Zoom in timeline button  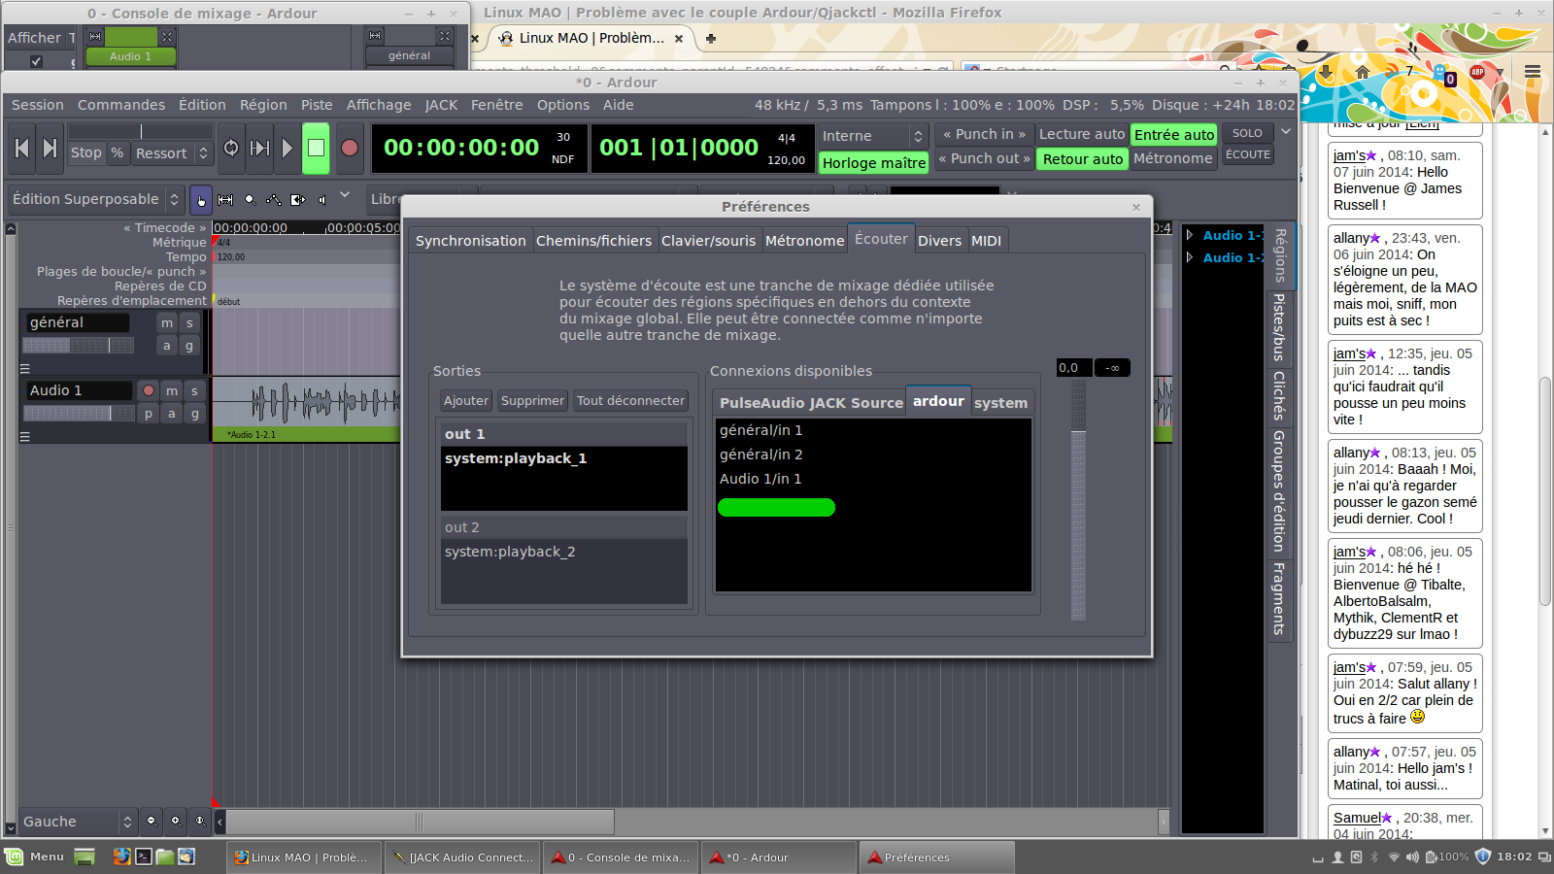[x=176, y=822]
